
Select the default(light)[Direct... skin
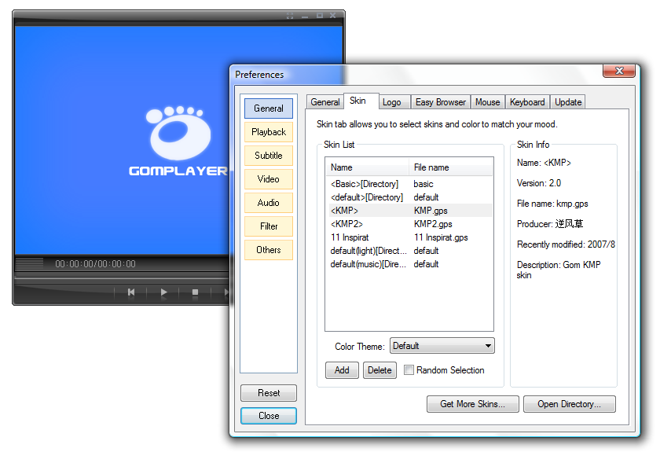(x=409, y=251)
